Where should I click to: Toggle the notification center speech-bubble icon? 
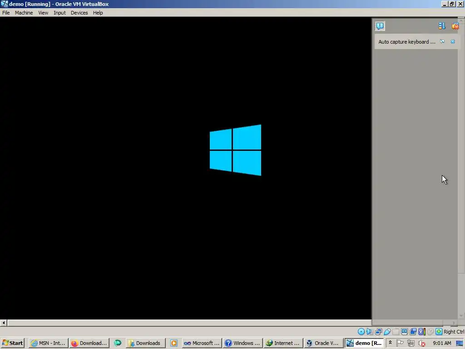[380, 26]
